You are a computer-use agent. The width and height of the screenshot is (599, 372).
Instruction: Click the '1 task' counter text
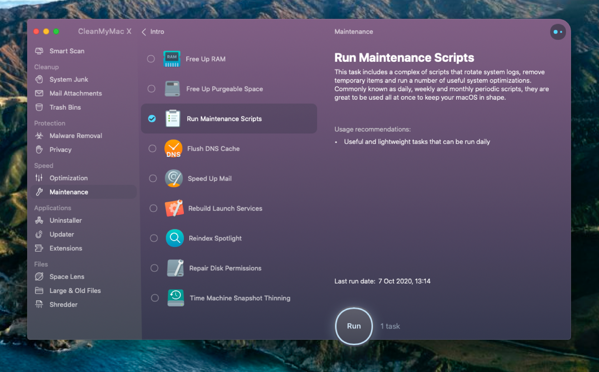tap(390, 326)
